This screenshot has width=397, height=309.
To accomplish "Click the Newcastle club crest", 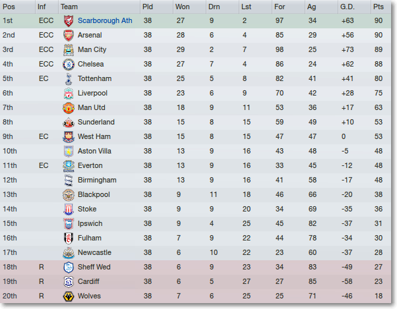I will click(69, 252).
